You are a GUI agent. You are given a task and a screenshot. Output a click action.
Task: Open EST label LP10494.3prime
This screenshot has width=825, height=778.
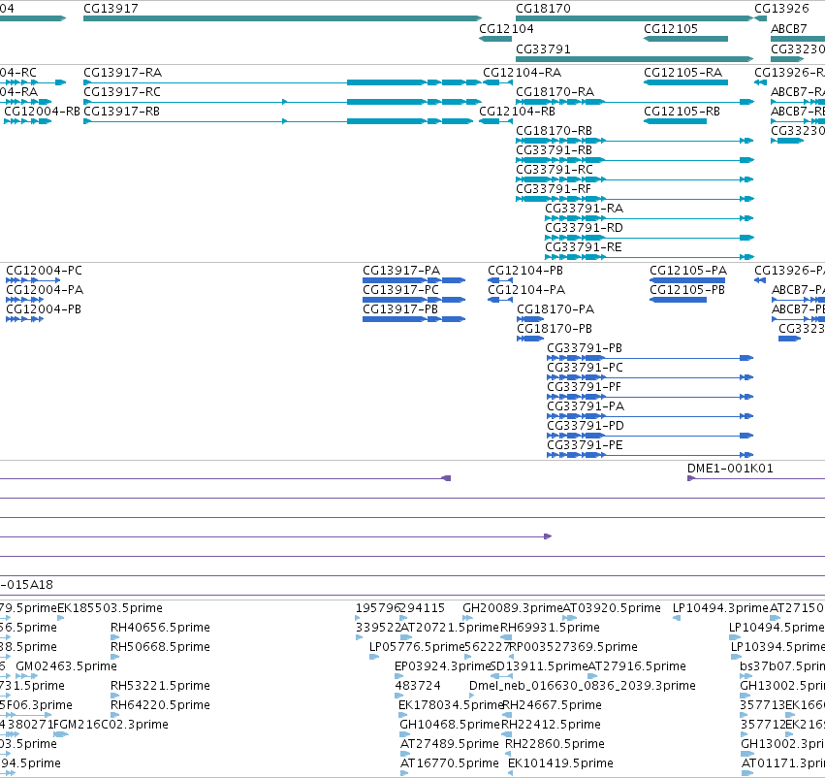721,608
